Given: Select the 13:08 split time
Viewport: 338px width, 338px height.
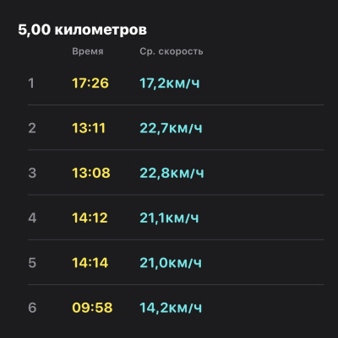Looking at the screenshot, I should click(x=91, y=173).
